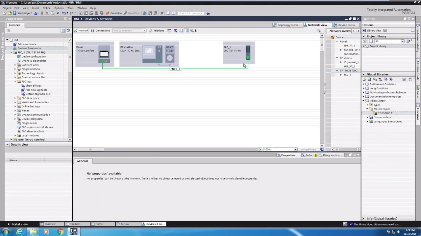Toggle Relations mode button

[157, 30]
